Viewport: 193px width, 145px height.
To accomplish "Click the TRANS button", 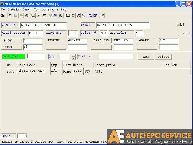I will pyautogui.click(x=12, y=47).
